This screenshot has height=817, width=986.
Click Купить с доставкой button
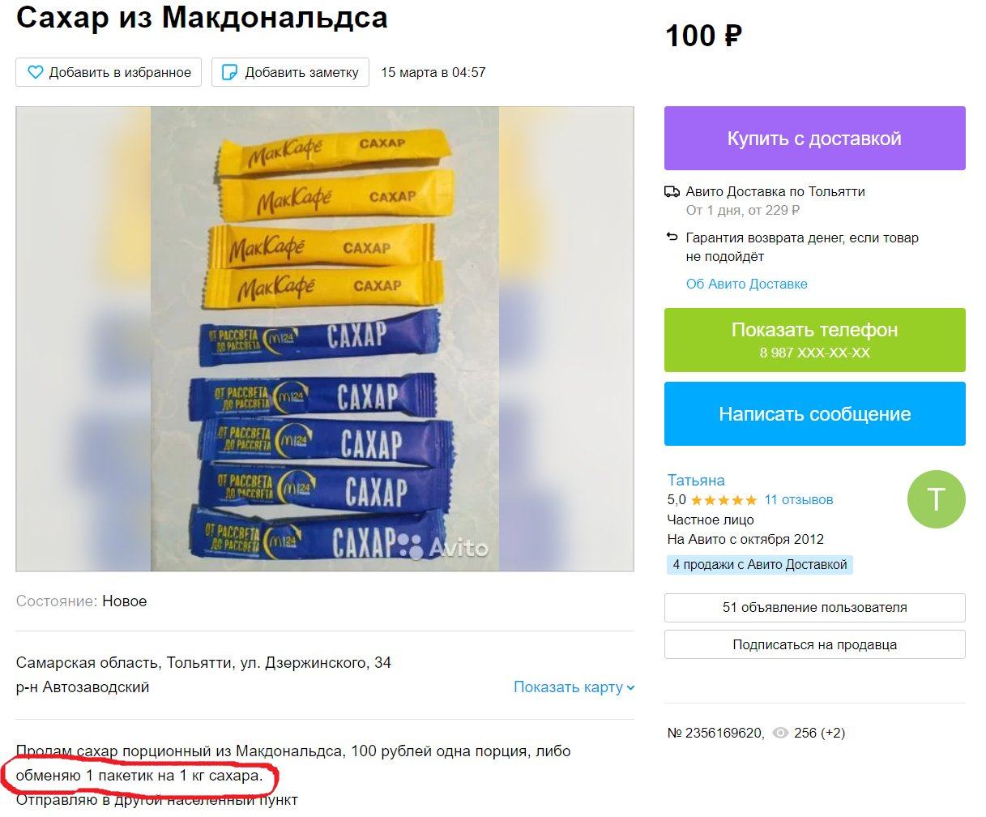[x=814, y=139]
